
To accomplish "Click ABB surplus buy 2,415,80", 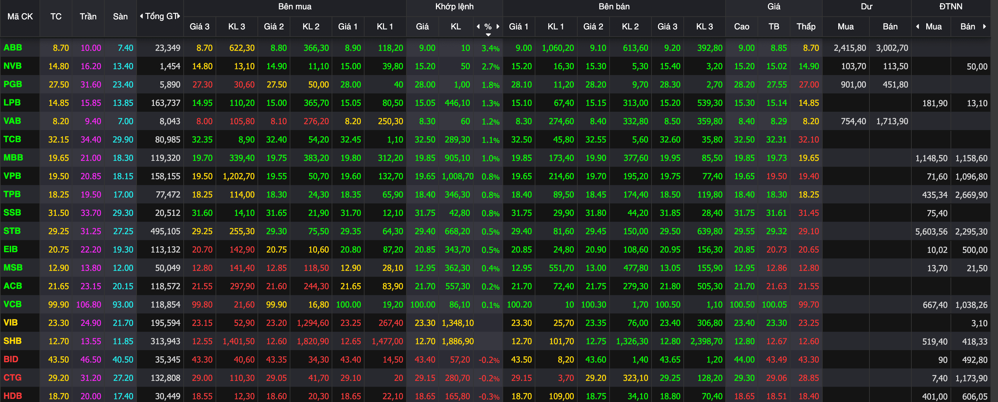I will [850, 48].
